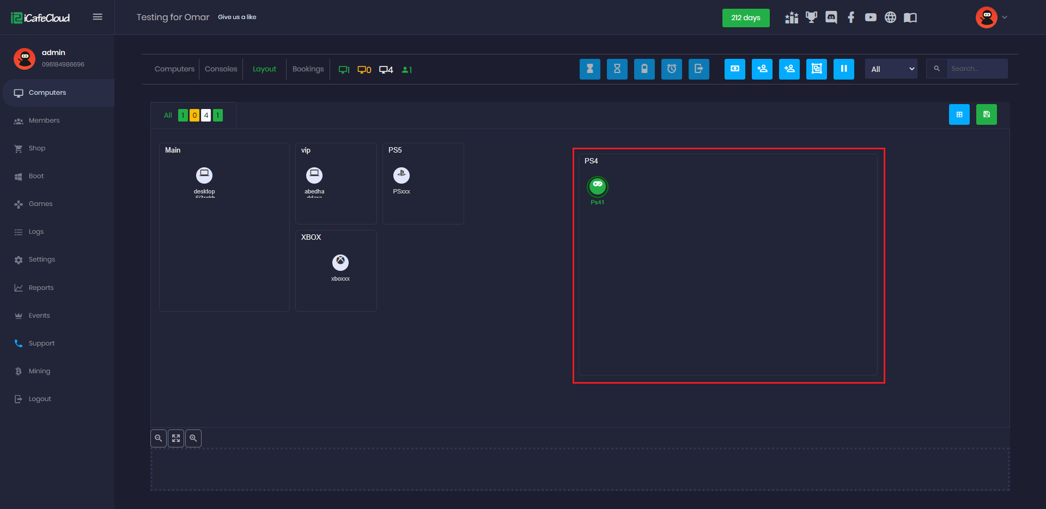This screenshot has height=509, width=1046.
Task: Click the xboxxx console in XBOX room
Action: [340, 263]
